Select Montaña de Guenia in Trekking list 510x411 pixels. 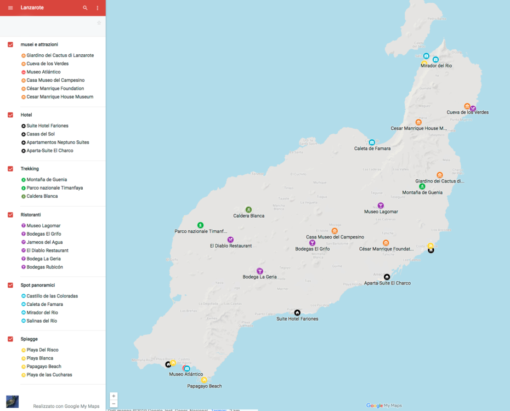[x=47, y=180]
